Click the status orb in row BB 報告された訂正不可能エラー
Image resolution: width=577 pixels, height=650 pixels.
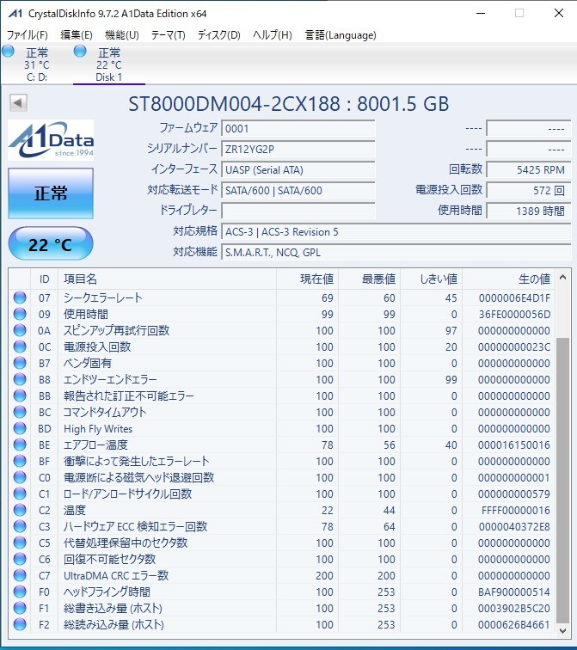point(20,396)
